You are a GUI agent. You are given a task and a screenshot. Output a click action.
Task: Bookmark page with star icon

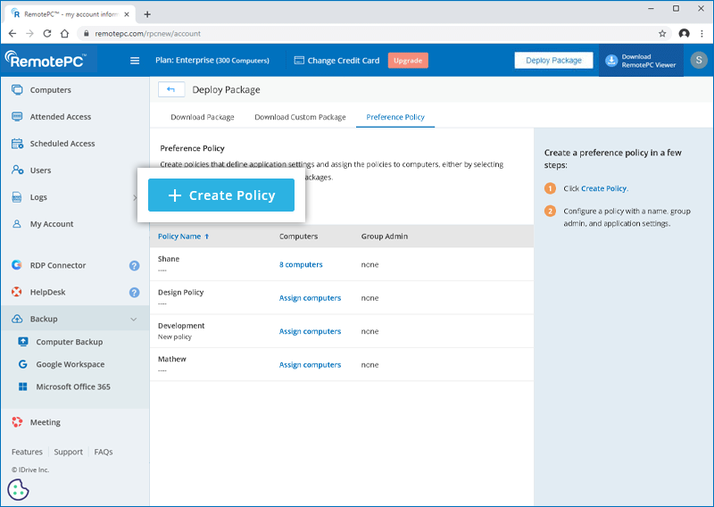662,34
